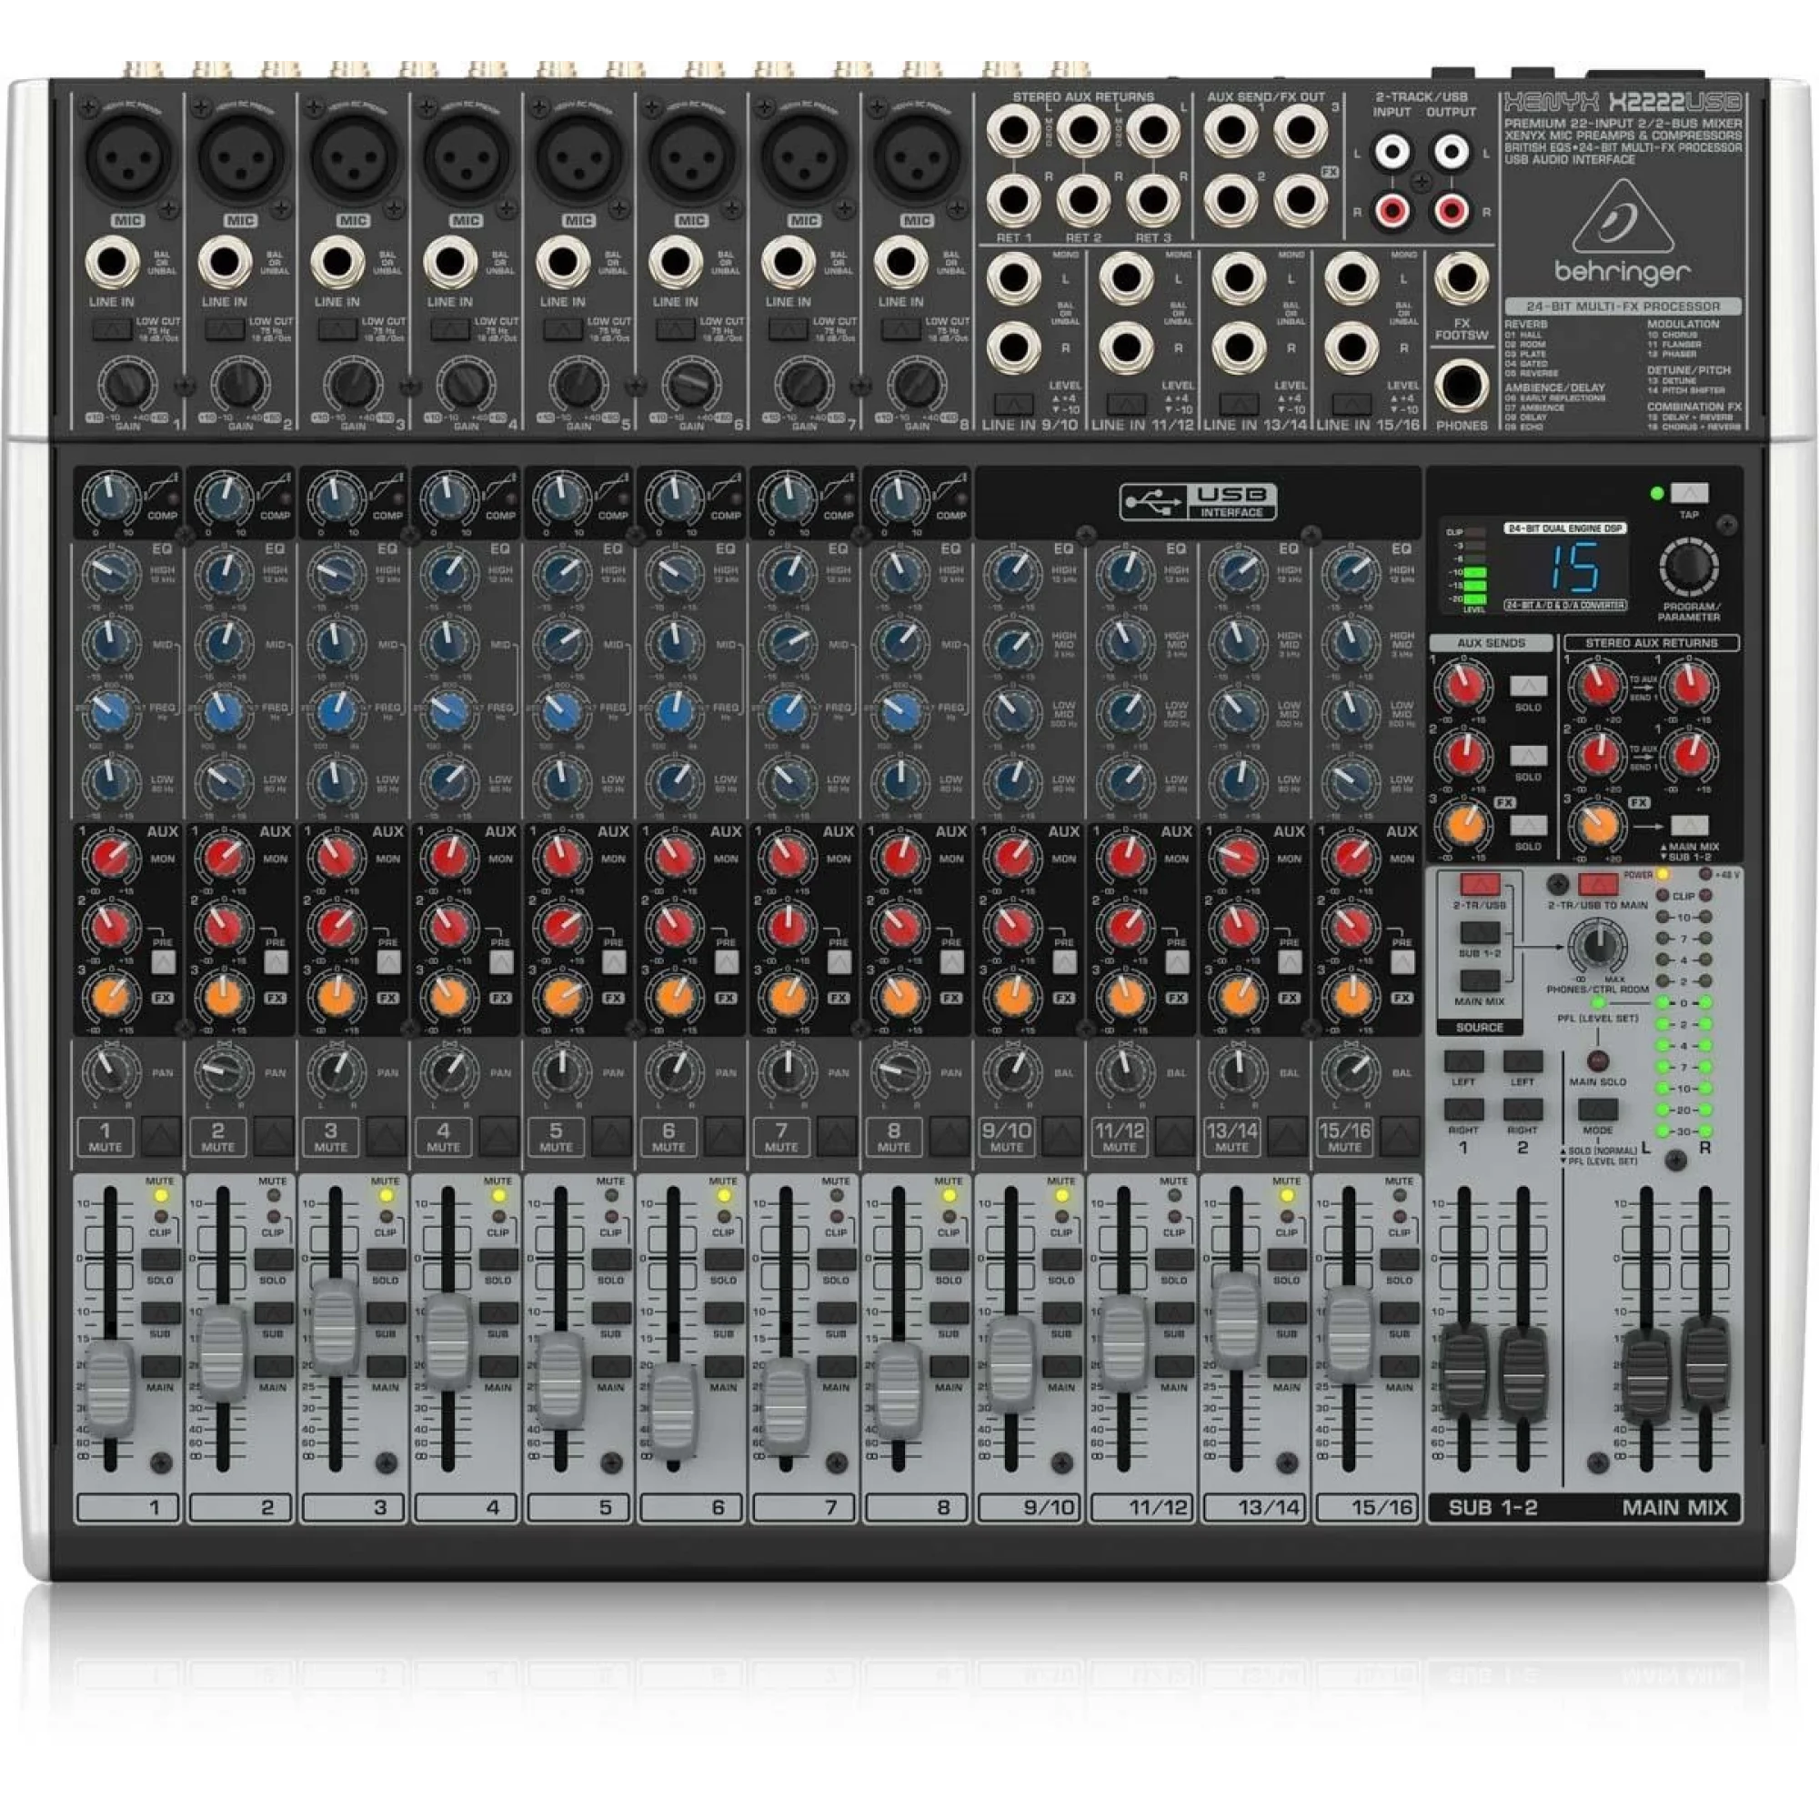Click channel 2 LINE IN jack
Image resolution: width=1819 pixels, height=1819 pixels.
click(224, 263)
